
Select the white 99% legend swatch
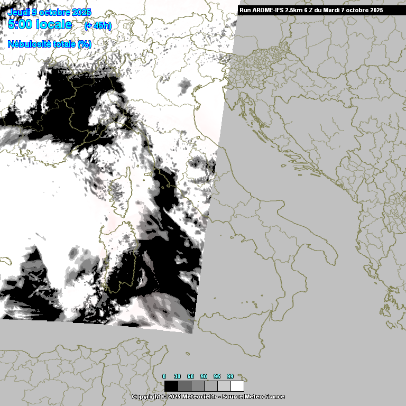(x=237, y=386)
